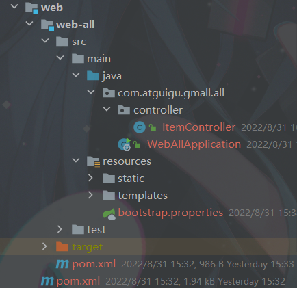Expand the static folder
Viewport: 297px width, 288px height.
click(90, 178)
